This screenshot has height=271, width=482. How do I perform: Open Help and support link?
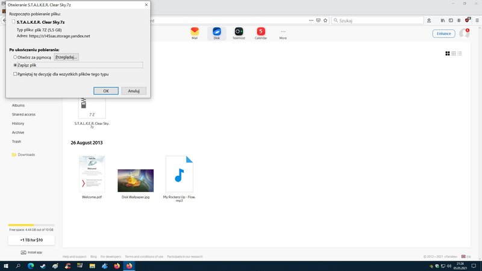click(74, 257)
